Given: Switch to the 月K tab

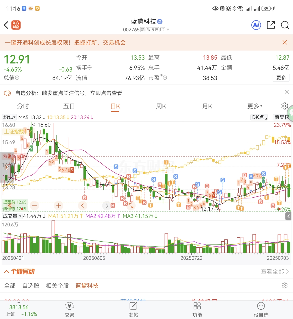Looking at the screenshot, I should click(207, 106).
